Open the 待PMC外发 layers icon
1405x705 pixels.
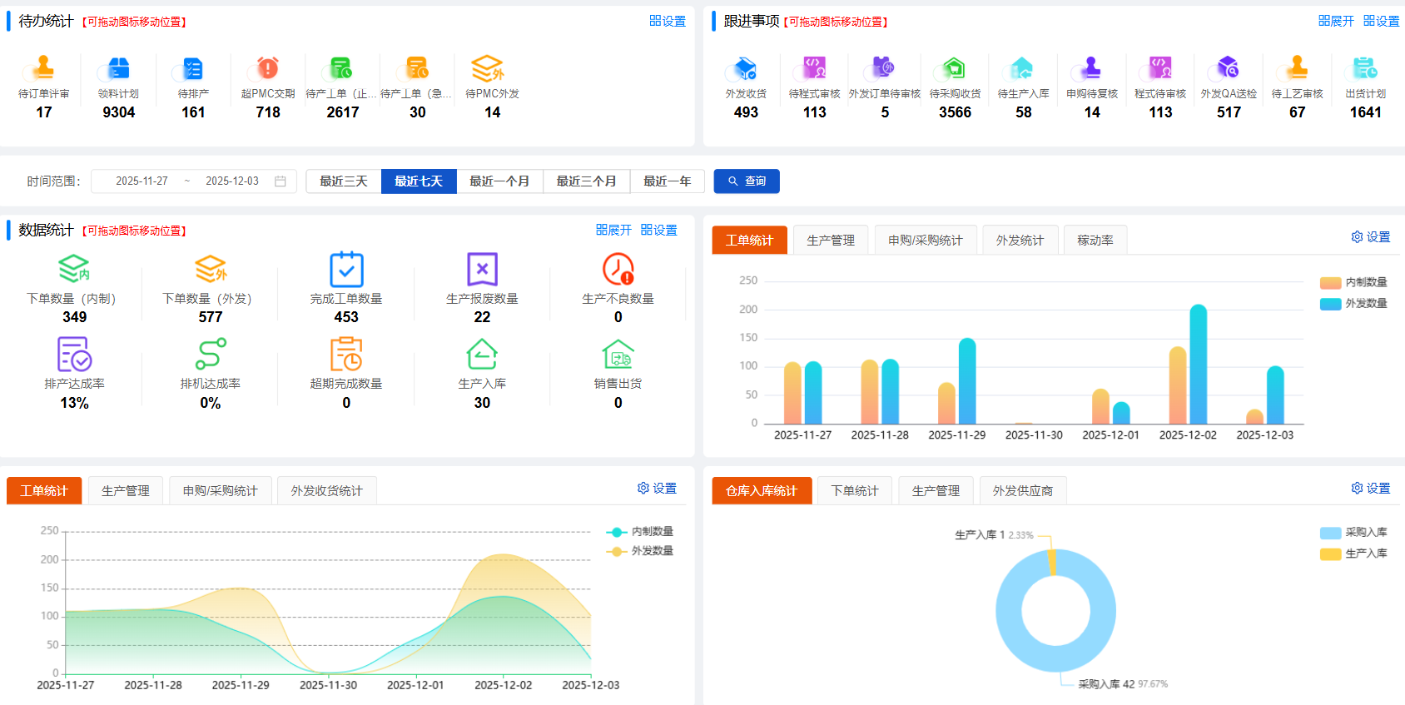click(x=488, y=67)
